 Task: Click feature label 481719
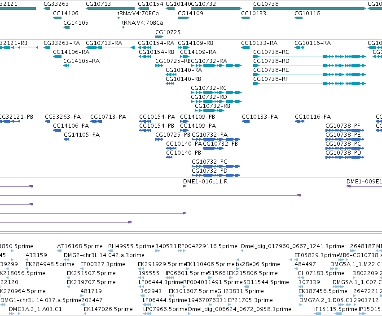(x=91, y=291)
